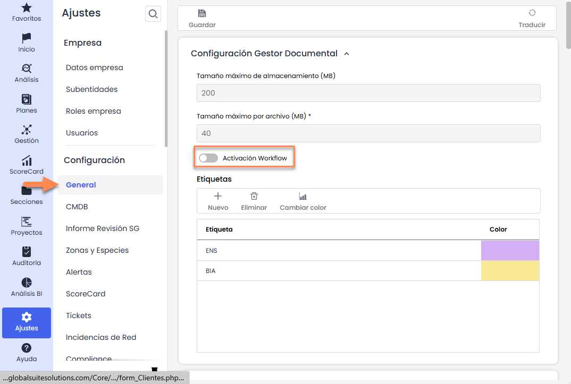The width and height of the screenshot is (571, 384).
Task: Click the Tamaño máximo por archivo field
Action: click(x=368, y=133)
